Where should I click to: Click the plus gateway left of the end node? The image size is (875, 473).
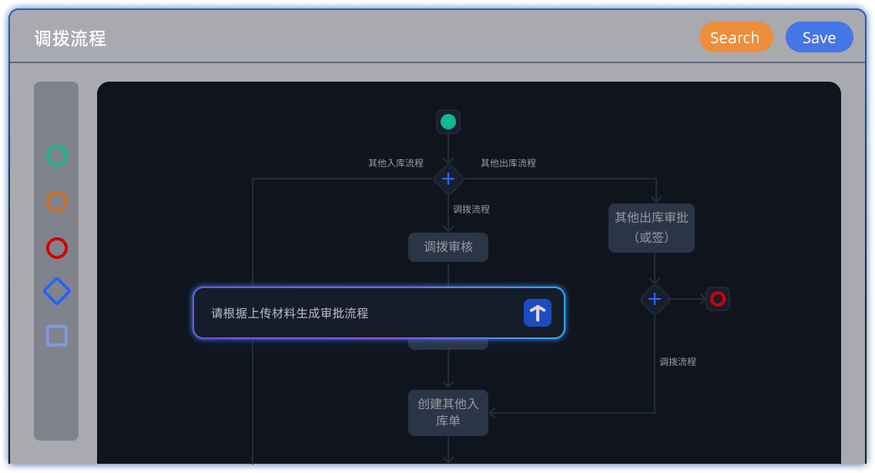[x=654, y=298]
